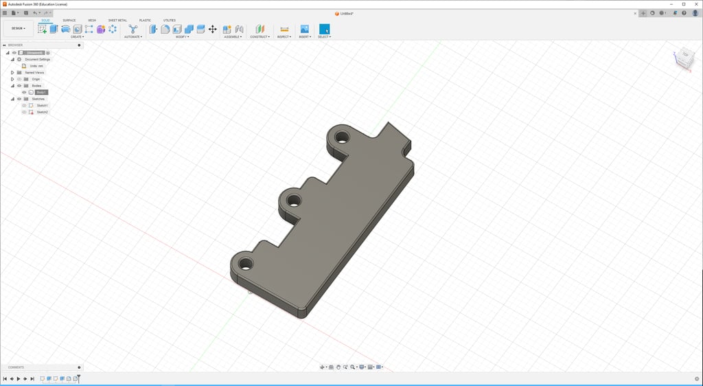Click the Hole tool icon
The image size is (703, 386).
click(78, 29)
